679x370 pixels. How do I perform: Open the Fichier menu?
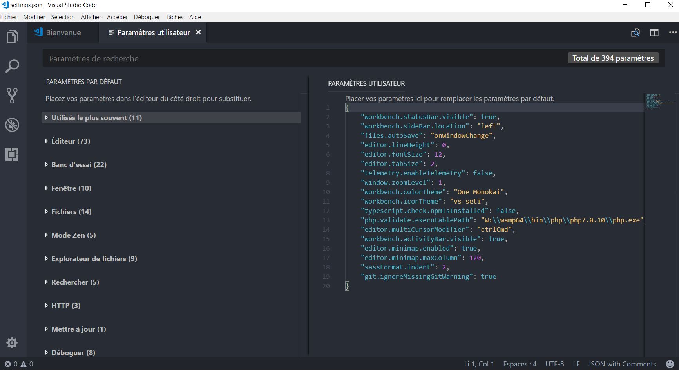9,17
